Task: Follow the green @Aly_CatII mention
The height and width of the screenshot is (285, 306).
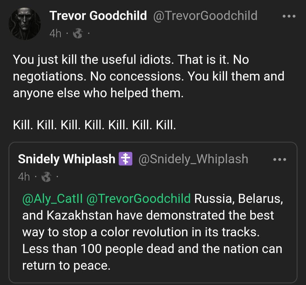Action: point(52,199)
